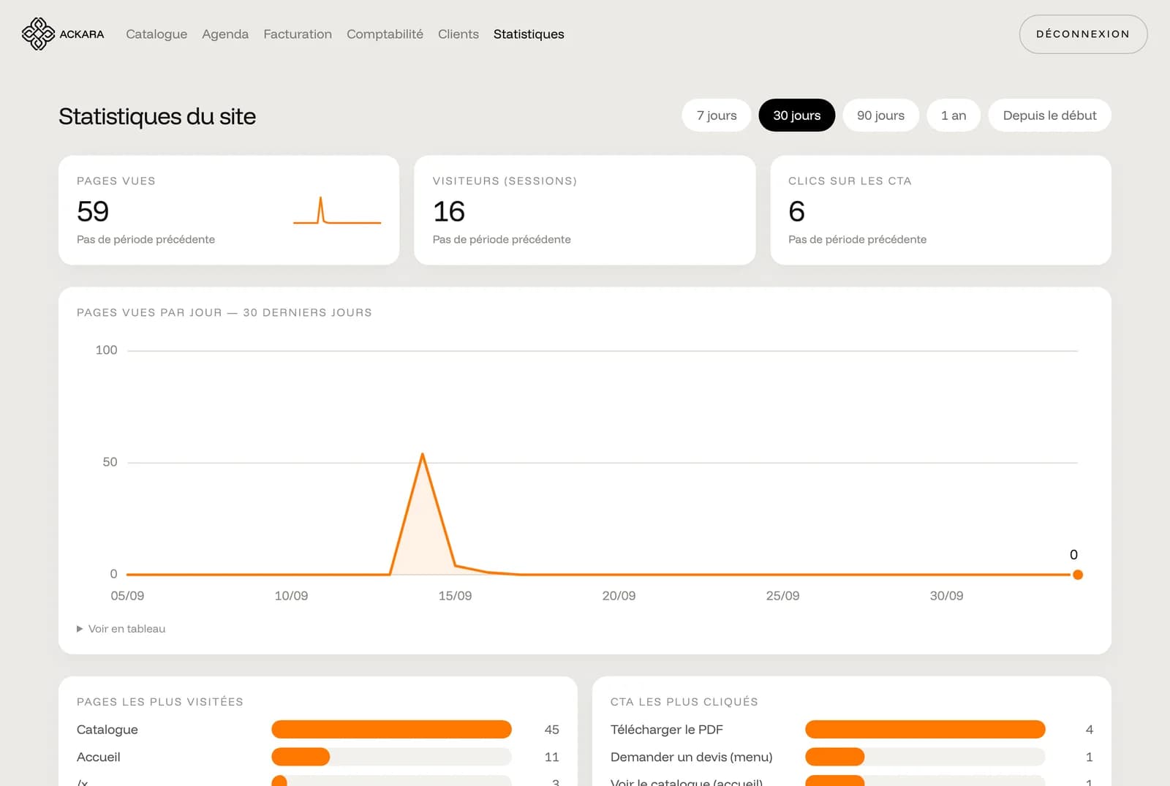Screen dimensions: 1170x786
Task: Select the Statistiques nav item
Action: [x=529, y=34]
